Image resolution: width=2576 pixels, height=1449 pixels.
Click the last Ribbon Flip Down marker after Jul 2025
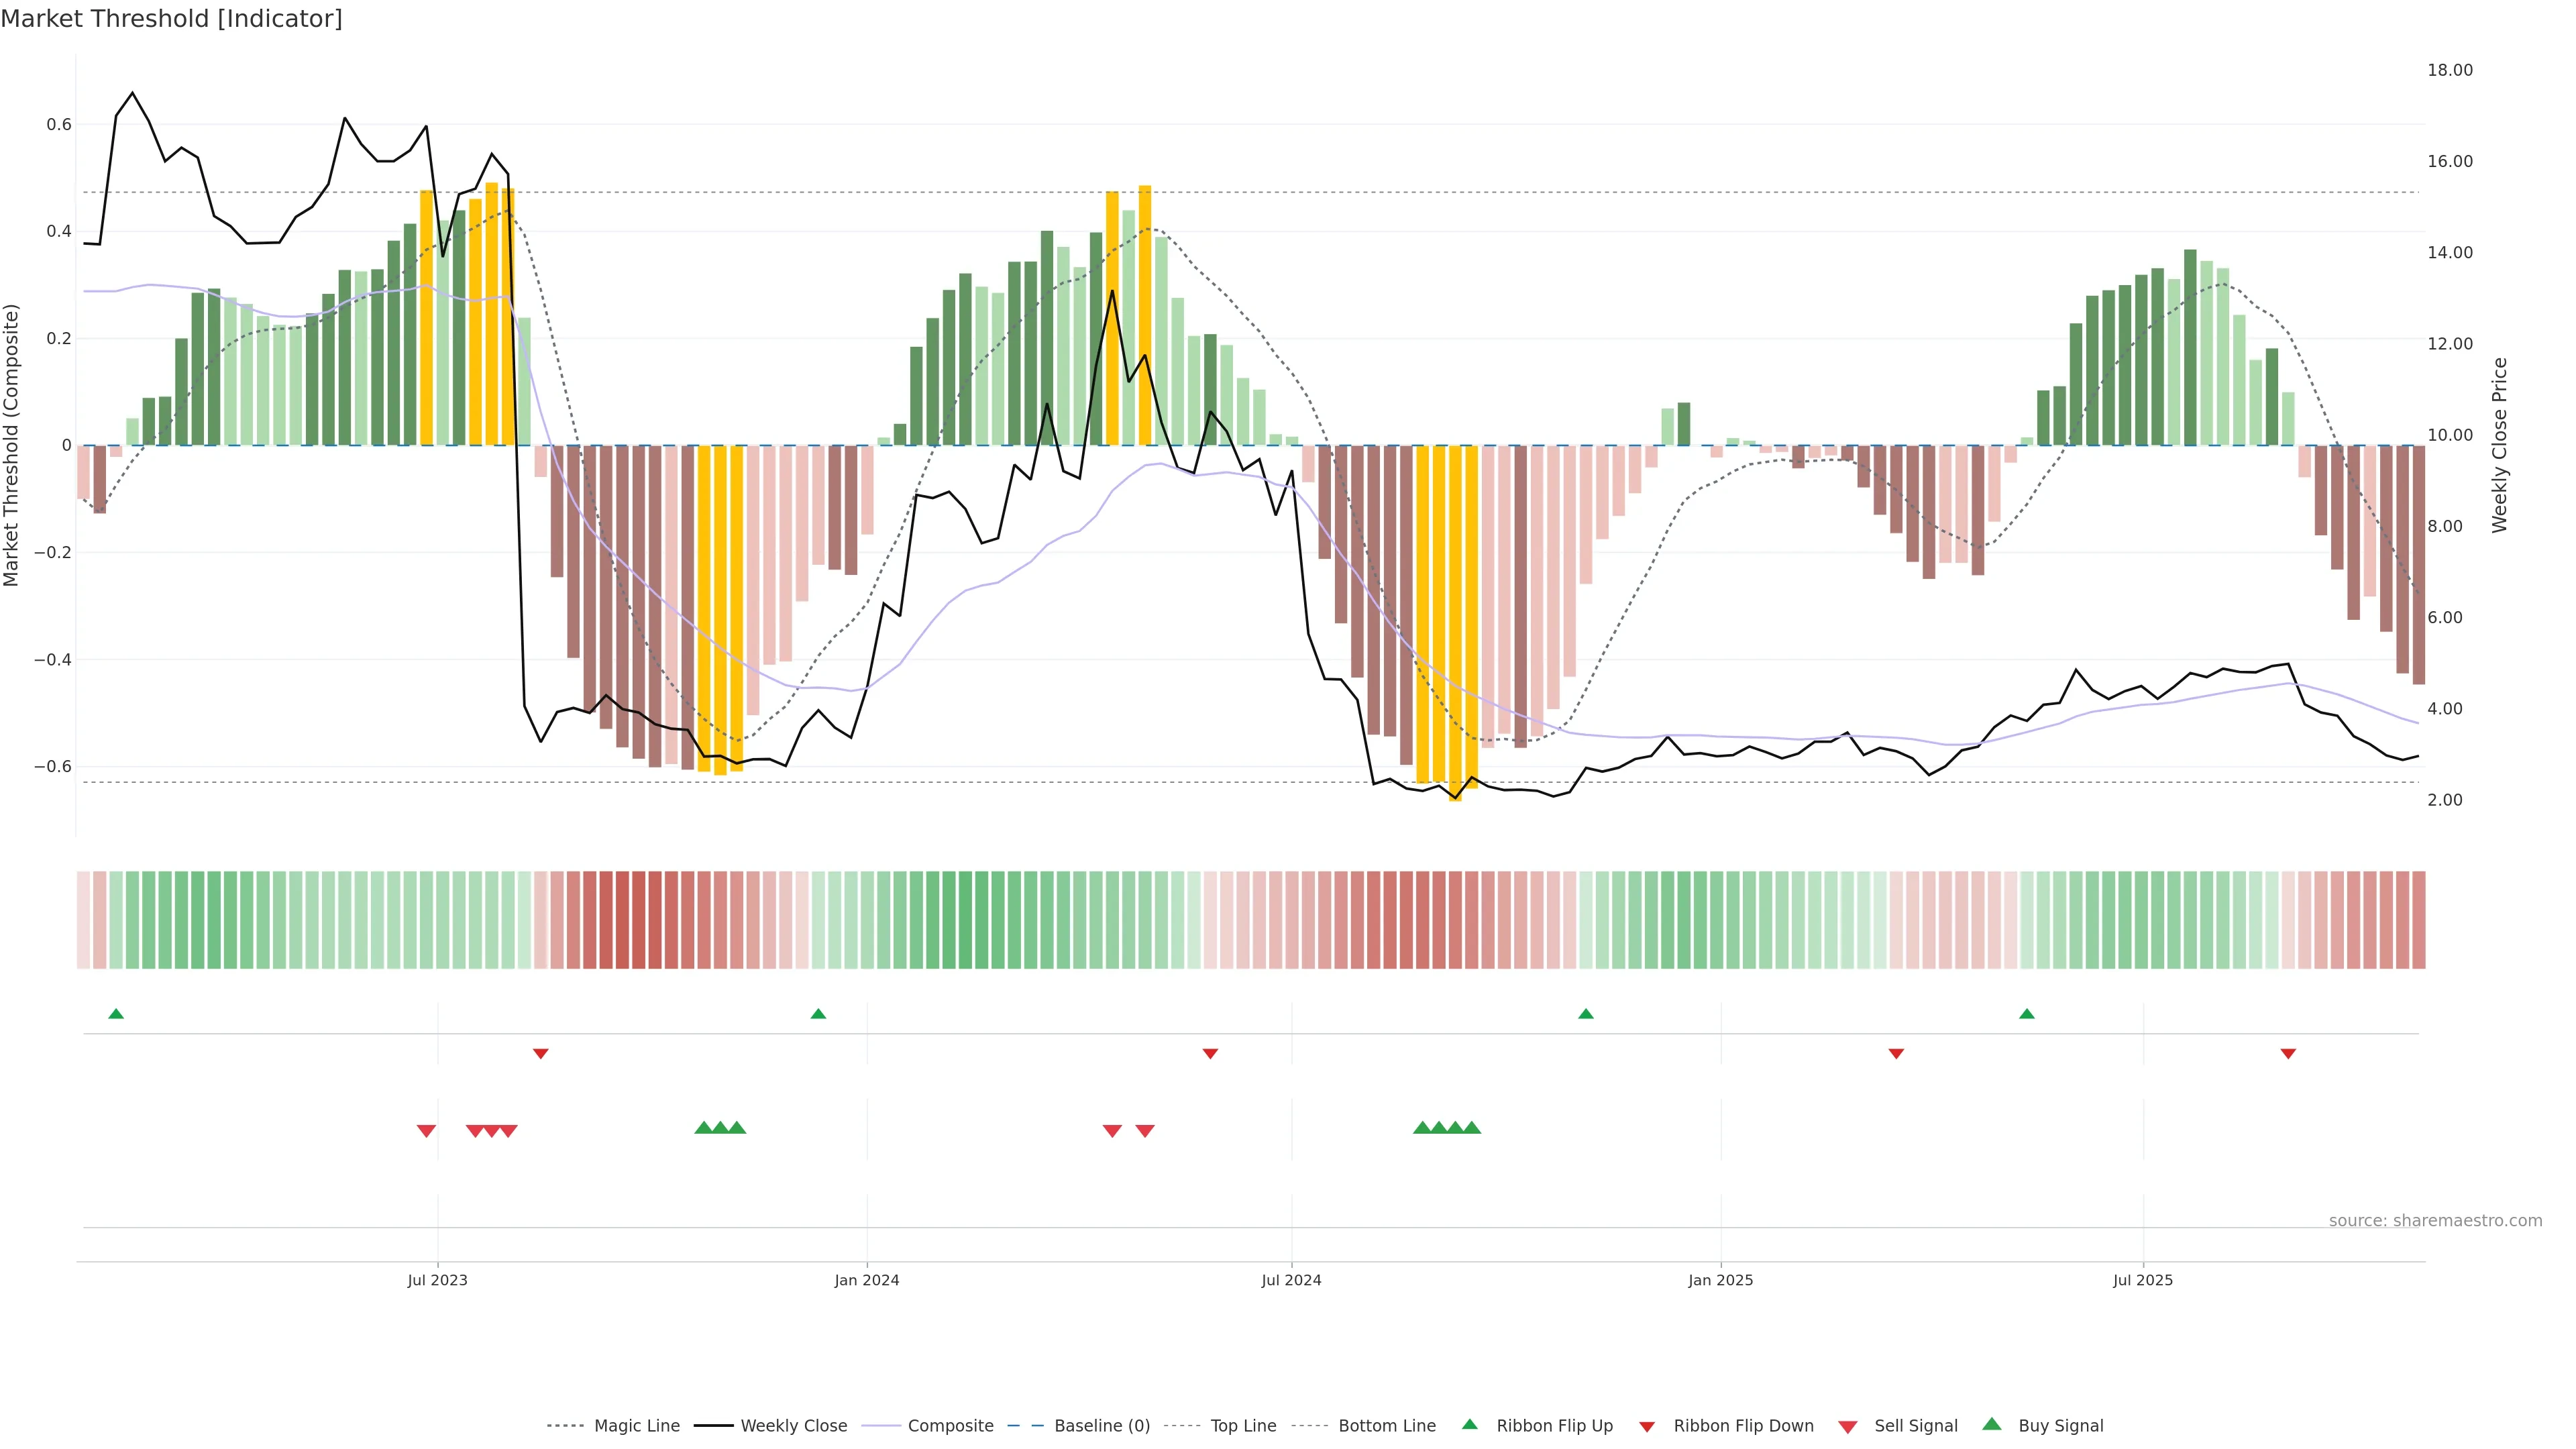(x=2288, y=1053)
